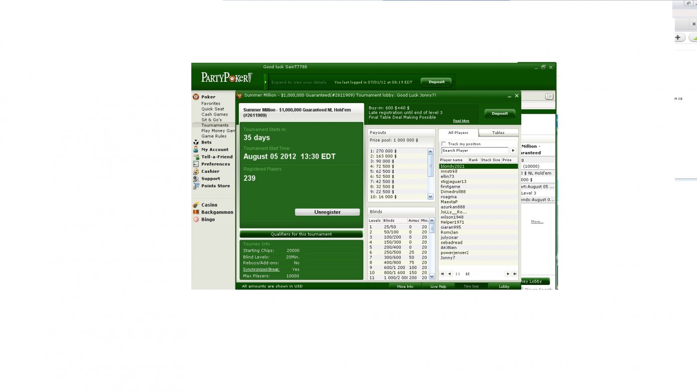Open the Read More link

(461, 121)
